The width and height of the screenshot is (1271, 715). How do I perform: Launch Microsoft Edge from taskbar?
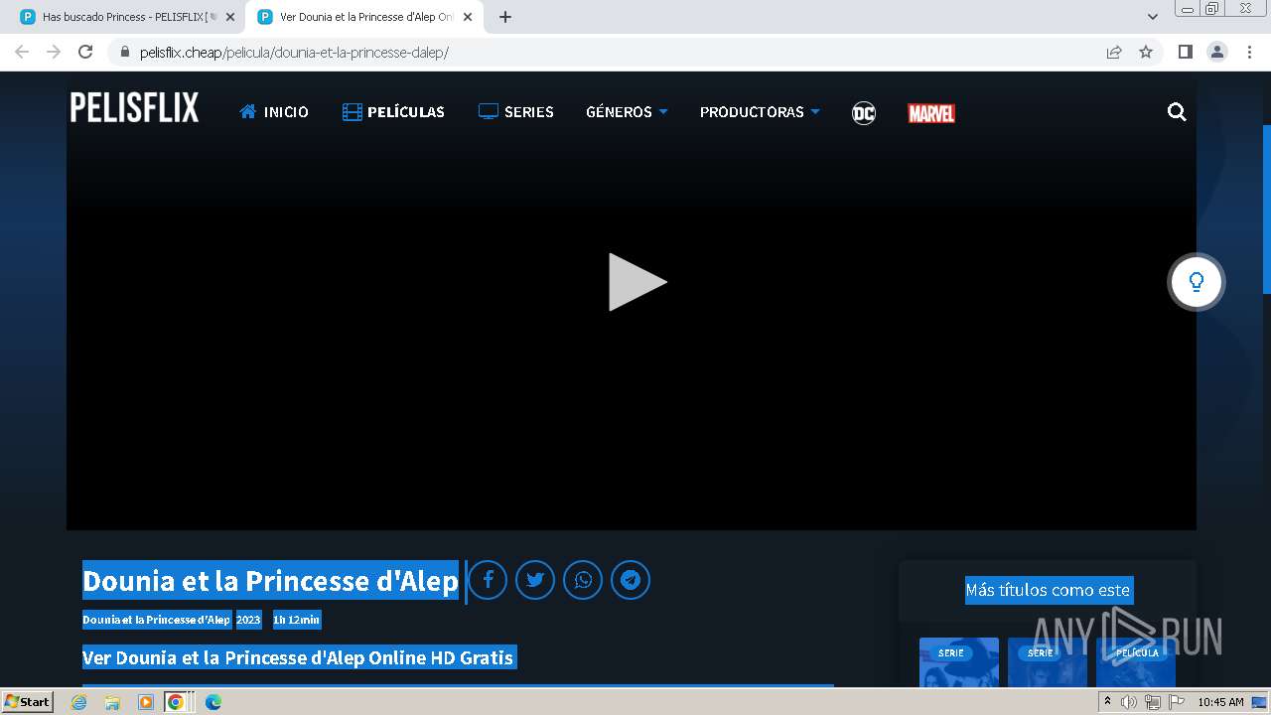[212, 702]
